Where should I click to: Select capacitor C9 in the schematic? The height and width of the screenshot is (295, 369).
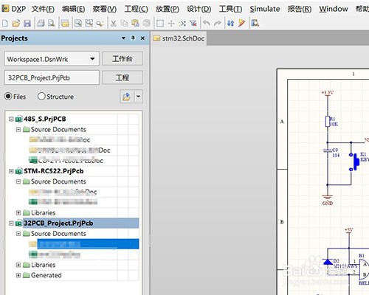328,150
